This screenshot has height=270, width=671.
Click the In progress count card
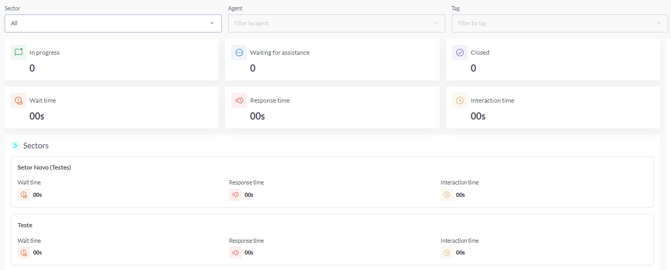coord(111,60)
